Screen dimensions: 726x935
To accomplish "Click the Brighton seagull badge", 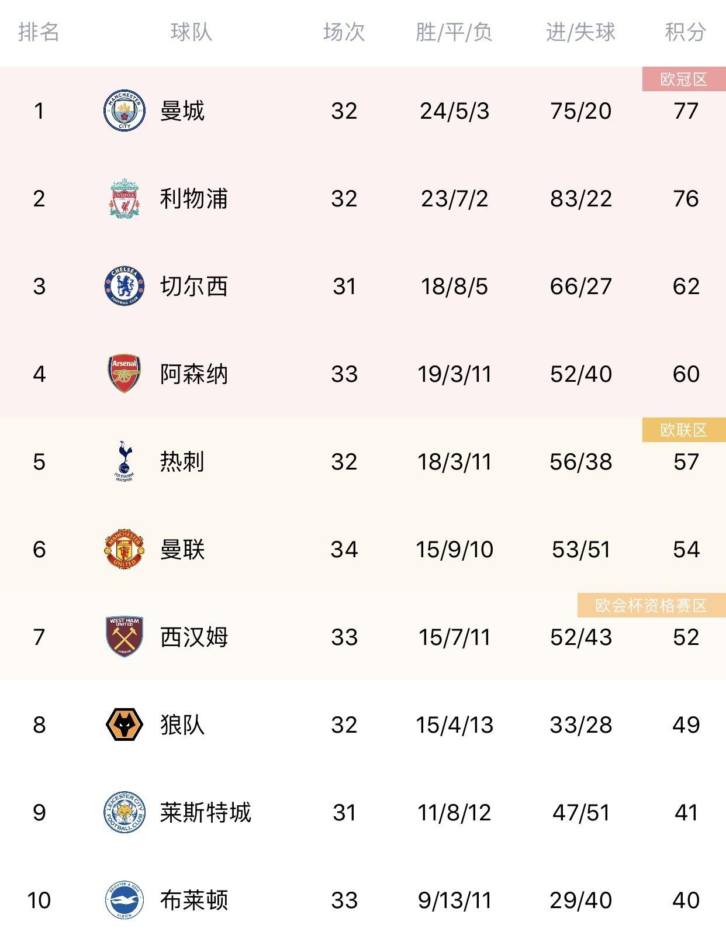I will tap(124, 900).
